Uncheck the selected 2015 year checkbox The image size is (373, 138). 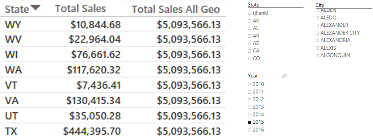[x=250, y=122]
